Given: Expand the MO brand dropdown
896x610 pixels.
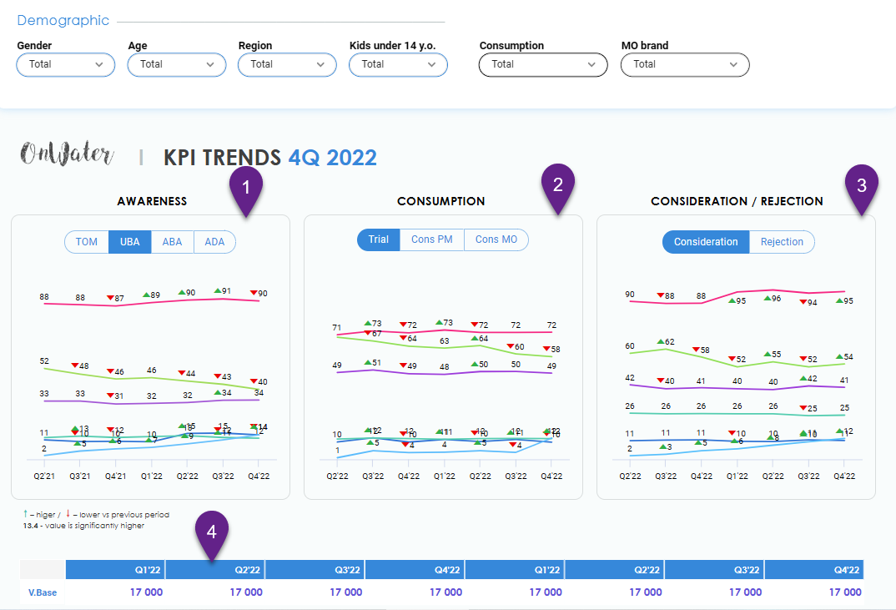Looking at the screenshot, I should [x=684, y=64].
